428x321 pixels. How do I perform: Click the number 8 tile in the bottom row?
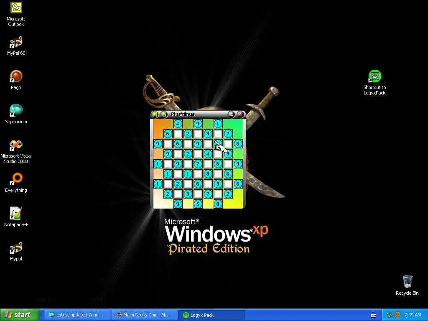tap(218, 204)
